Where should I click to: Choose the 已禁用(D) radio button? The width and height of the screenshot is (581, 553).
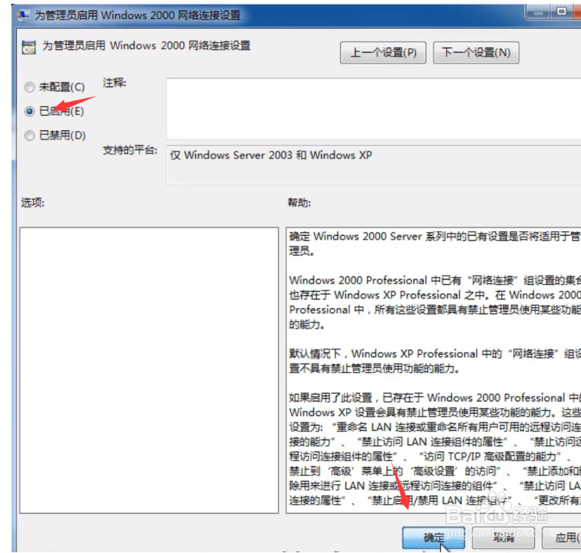coord(29,136)
